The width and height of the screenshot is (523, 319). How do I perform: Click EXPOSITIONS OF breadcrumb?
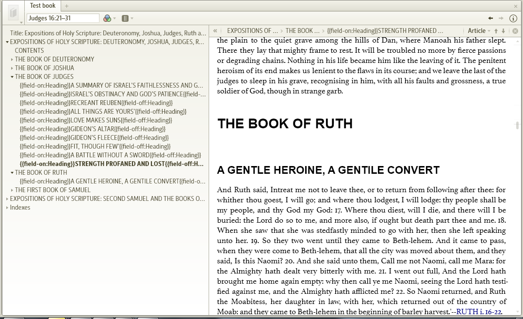point(252,31)
